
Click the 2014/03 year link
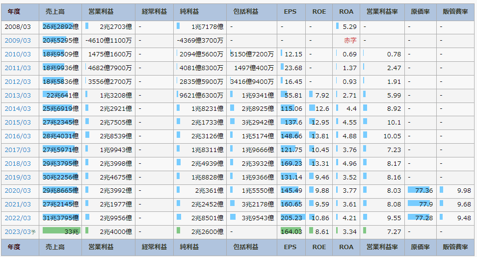[18, 108]
